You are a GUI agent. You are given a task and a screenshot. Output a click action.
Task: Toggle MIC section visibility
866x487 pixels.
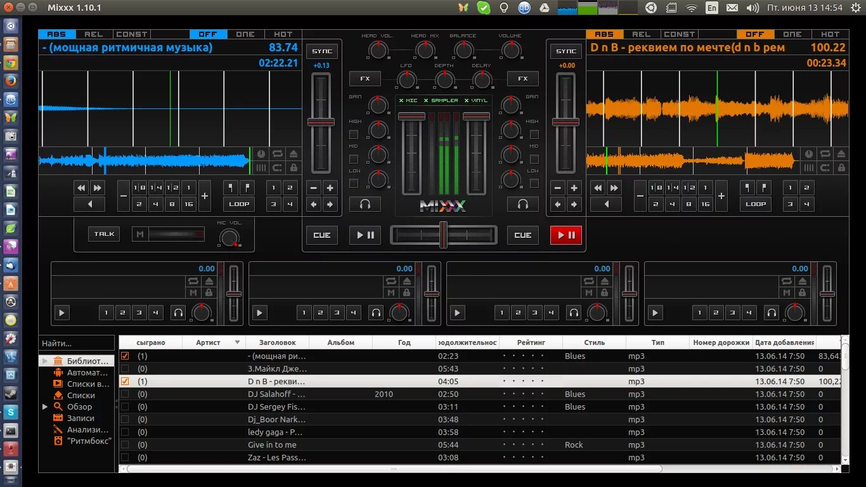pyautogui.click(x=408, y=101)
